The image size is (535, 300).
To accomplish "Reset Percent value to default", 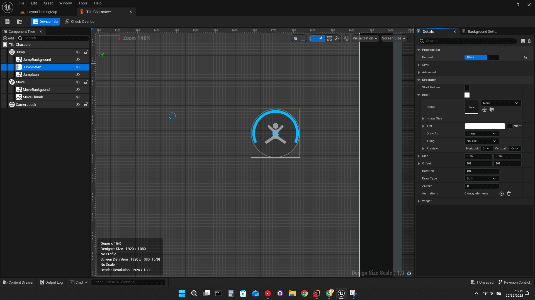I will tap(525, 57).
